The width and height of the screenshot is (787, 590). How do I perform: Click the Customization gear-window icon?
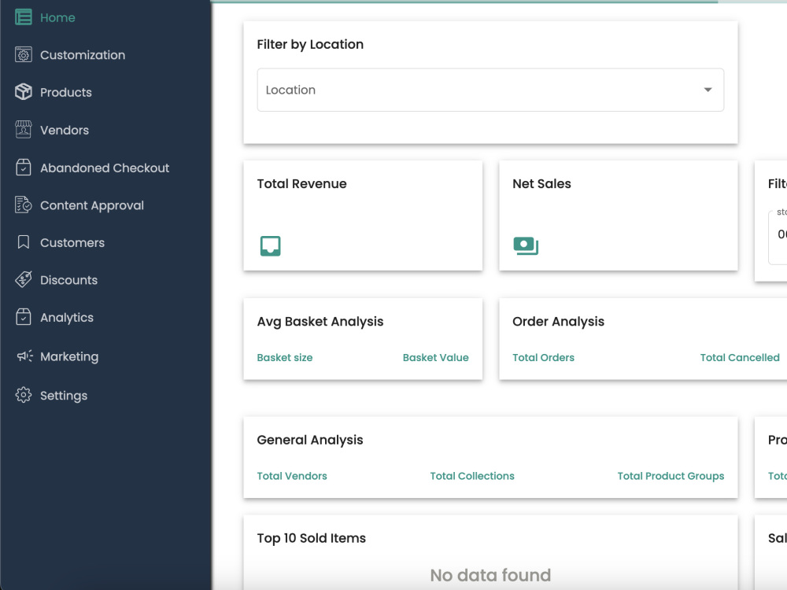click(x=23, y=55)
